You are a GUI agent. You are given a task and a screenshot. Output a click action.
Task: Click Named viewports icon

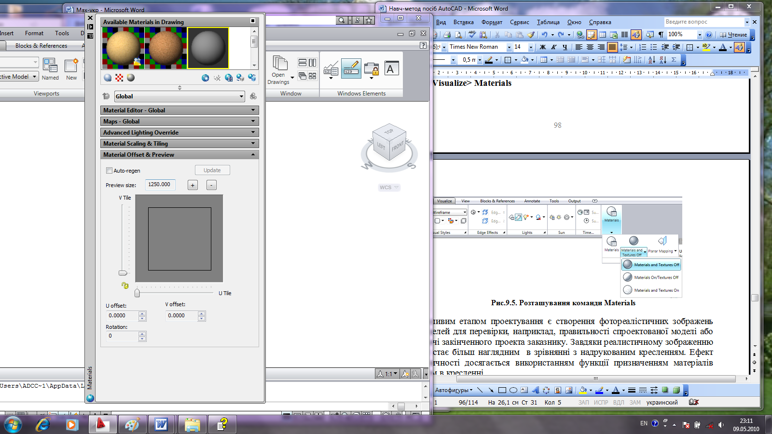pos(50,69)
